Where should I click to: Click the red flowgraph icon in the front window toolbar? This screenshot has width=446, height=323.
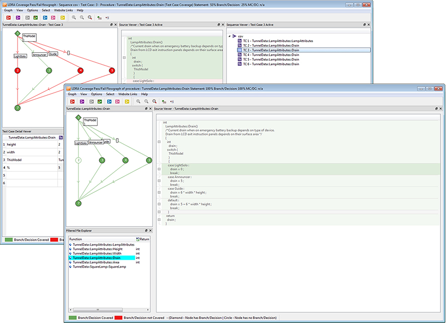[72, 101]
